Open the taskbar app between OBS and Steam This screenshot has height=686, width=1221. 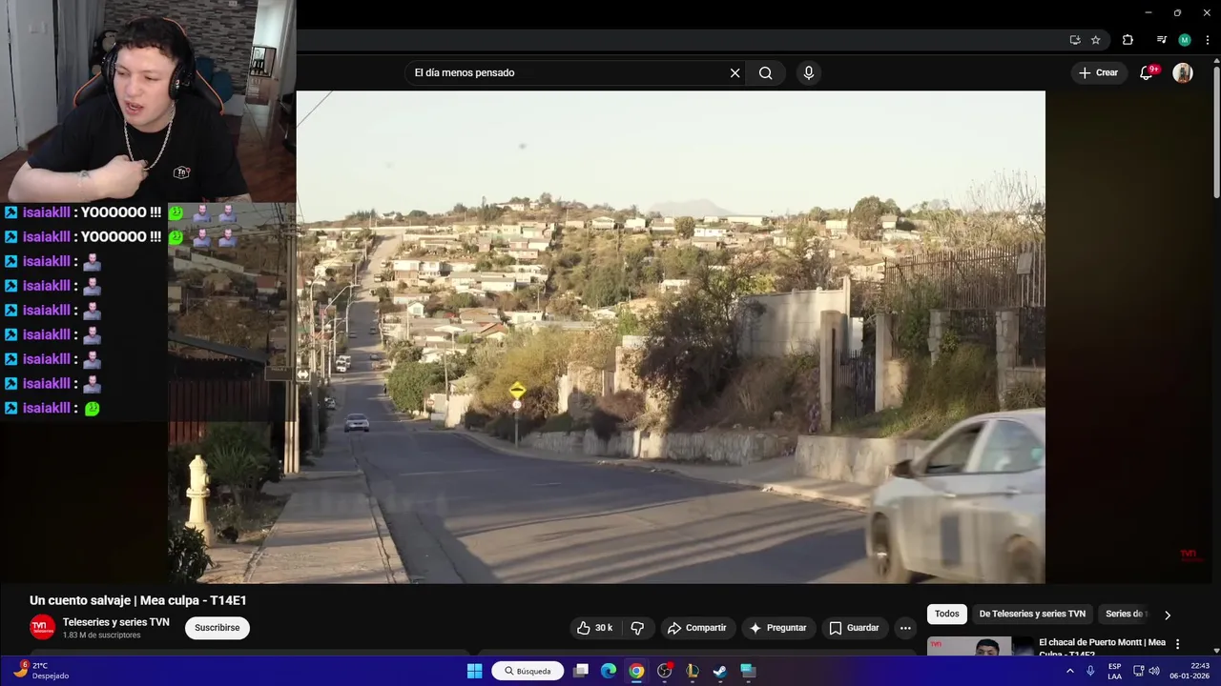pyautogui.click(x=693, y=671)
